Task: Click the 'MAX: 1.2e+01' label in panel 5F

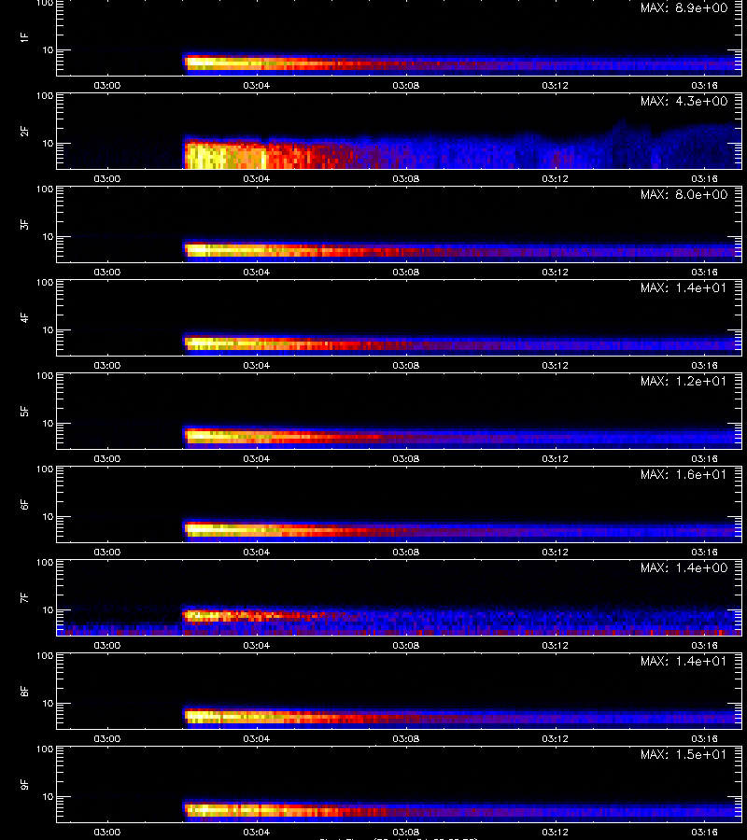Action: click(x=684, y=381)
